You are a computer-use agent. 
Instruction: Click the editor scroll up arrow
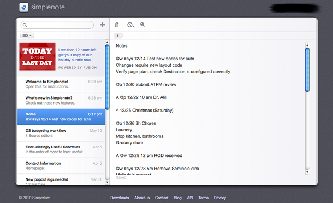(307, 45)
